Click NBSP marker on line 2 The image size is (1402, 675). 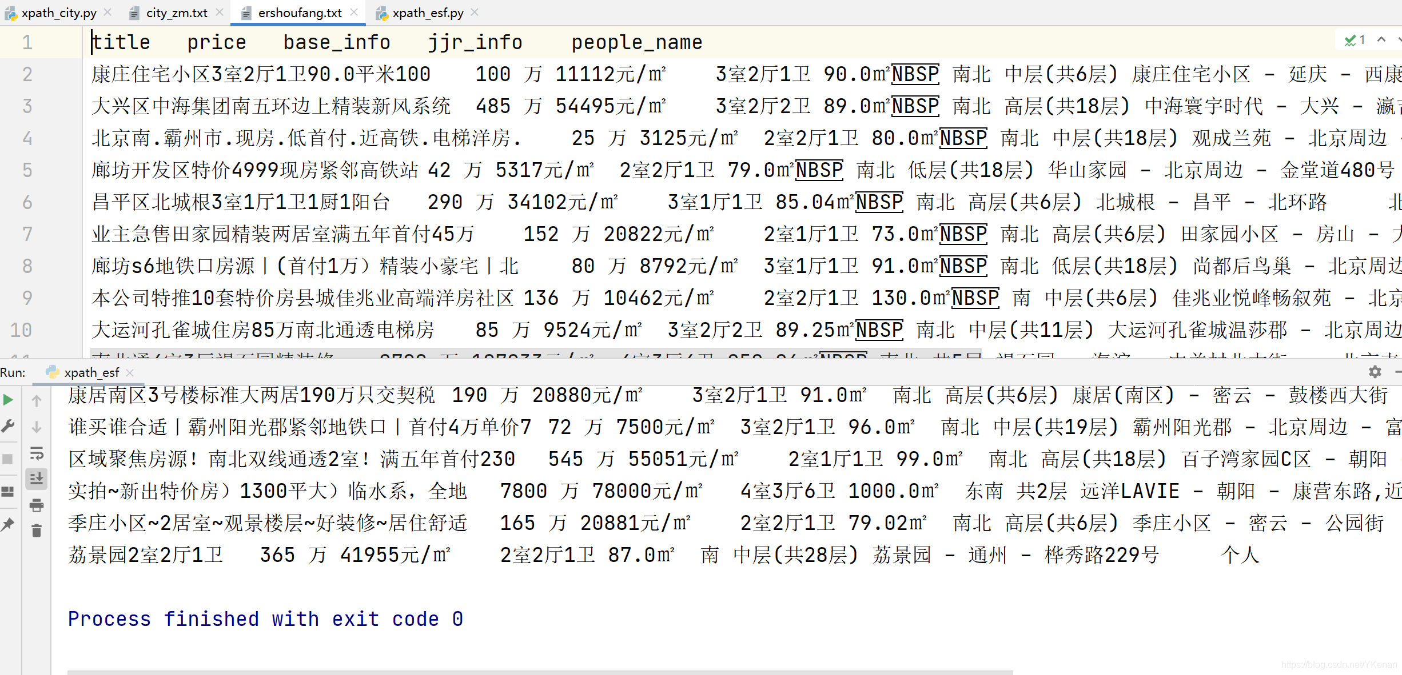pos(915,74)
